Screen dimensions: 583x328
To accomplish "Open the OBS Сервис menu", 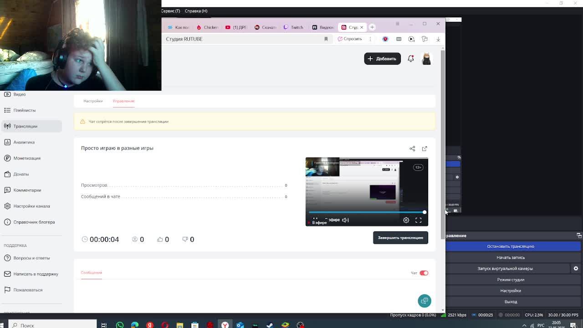I will [x=170, y=11].
